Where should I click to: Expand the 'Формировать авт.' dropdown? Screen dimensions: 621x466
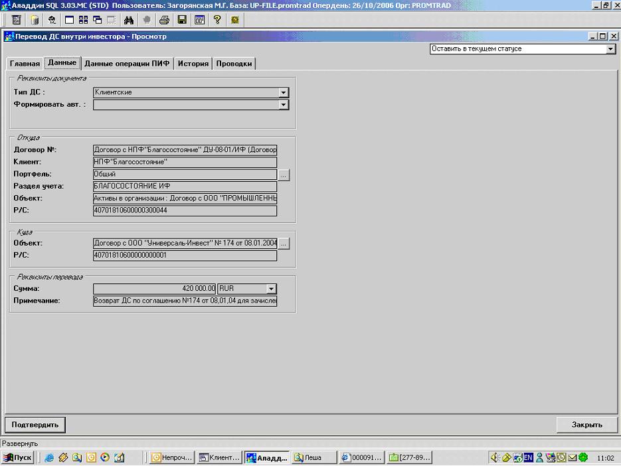(x=283, y=105)
